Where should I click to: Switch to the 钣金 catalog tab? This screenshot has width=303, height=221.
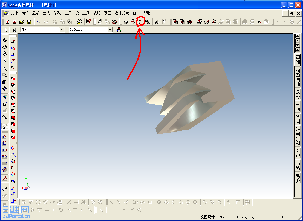coord(298,94)
